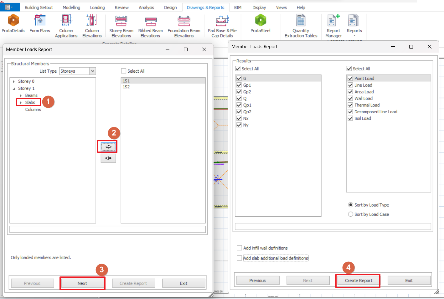Uncheck the Thermal Load checkbox
The width and height of the screenshot is (444, 299).
tap(350, 105)
